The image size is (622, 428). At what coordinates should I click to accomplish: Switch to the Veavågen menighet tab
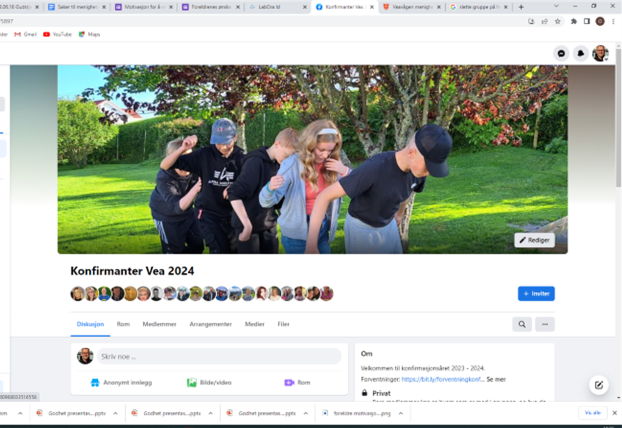412,7
